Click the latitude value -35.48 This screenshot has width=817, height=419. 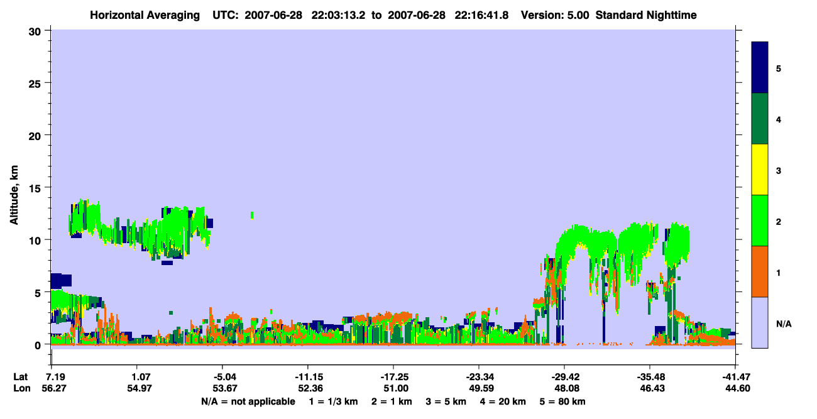652,377
